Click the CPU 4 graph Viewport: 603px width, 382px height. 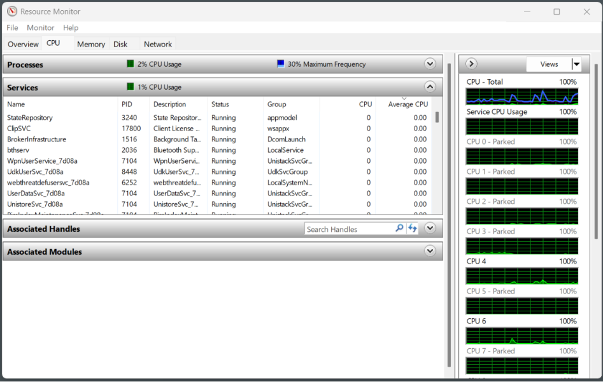522,276
